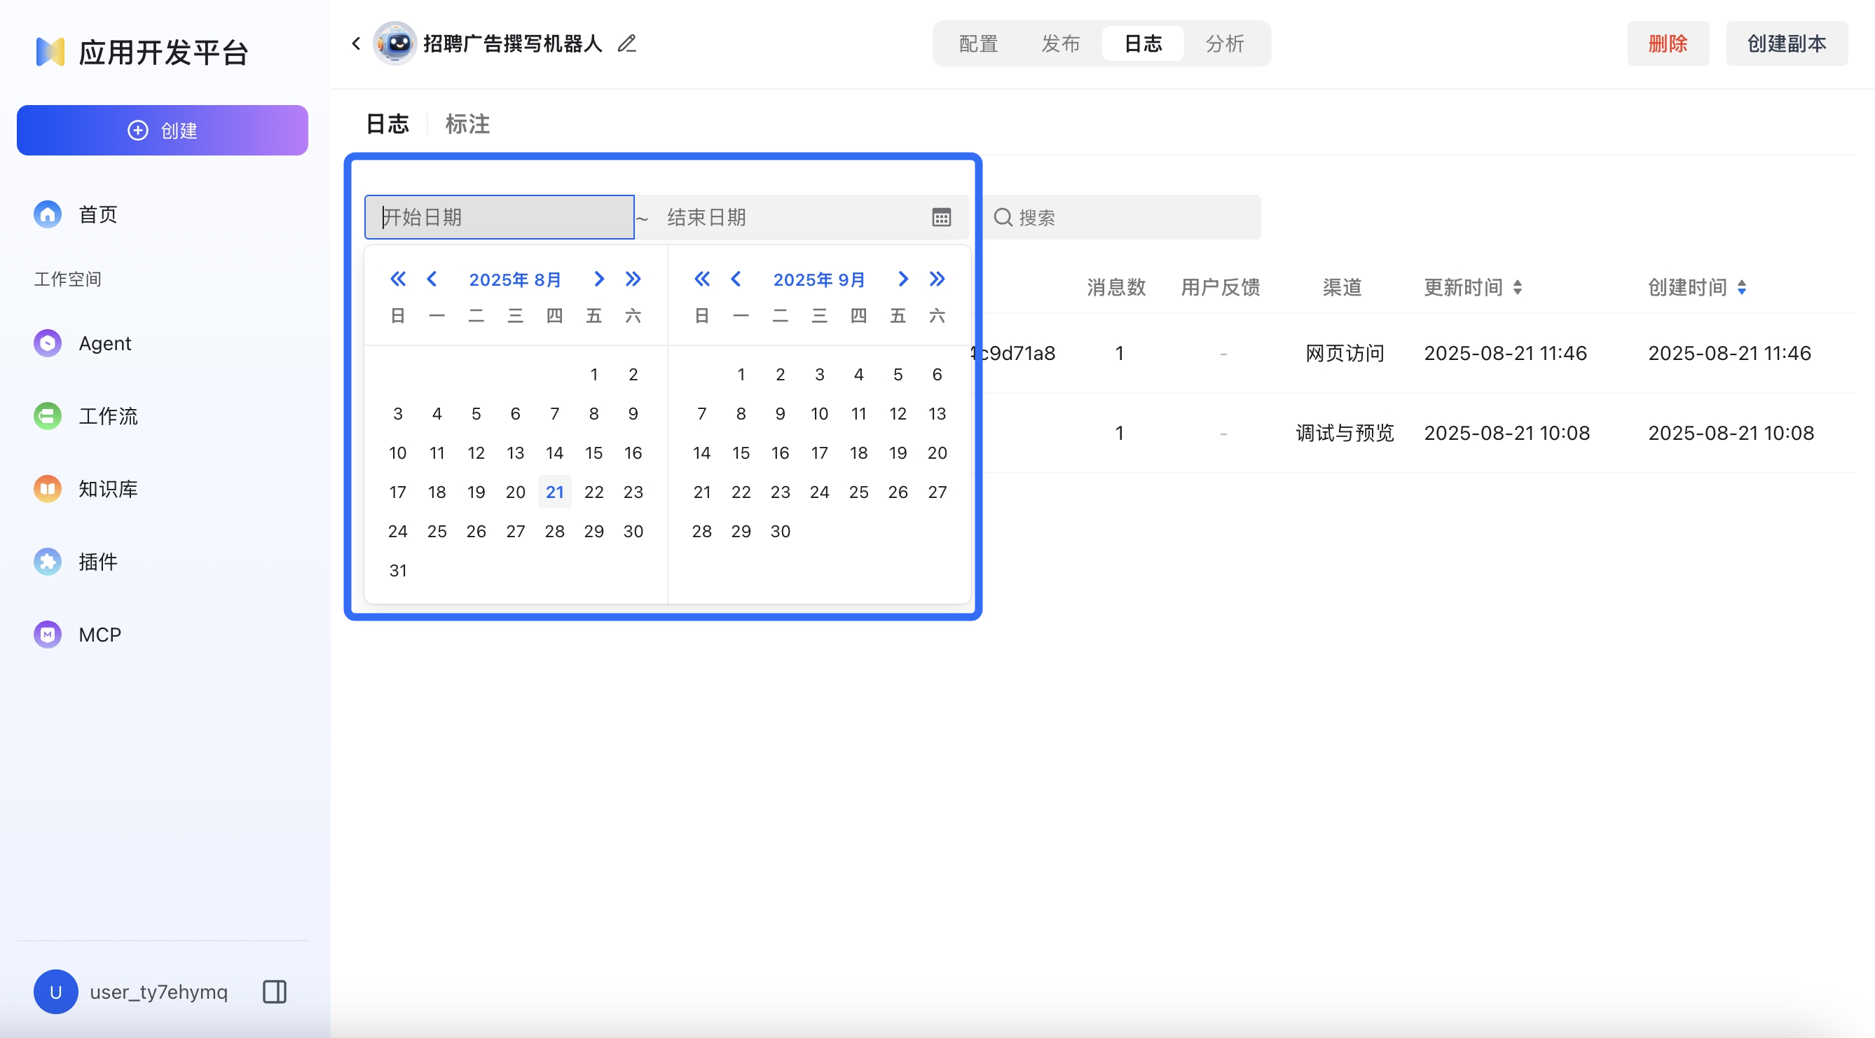Switch to the 分析 tab
The height and width of the screenshot is (1038, 1875).
click(x=1225, y=43)
